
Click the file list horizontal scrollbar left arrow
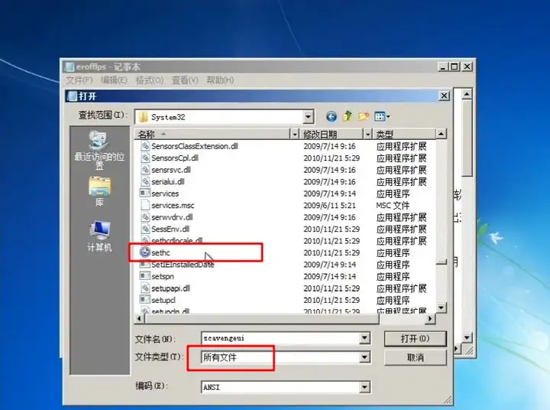pos(139,319)
